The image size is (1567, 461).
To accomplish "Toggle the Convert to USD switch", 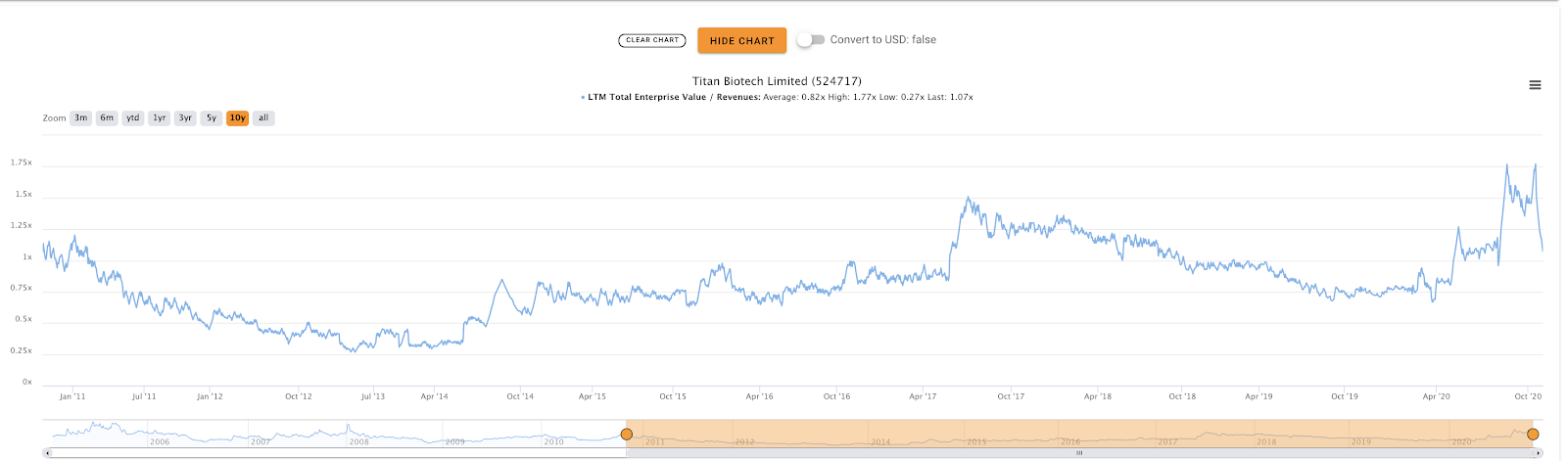I will click(x=810, y=40).
